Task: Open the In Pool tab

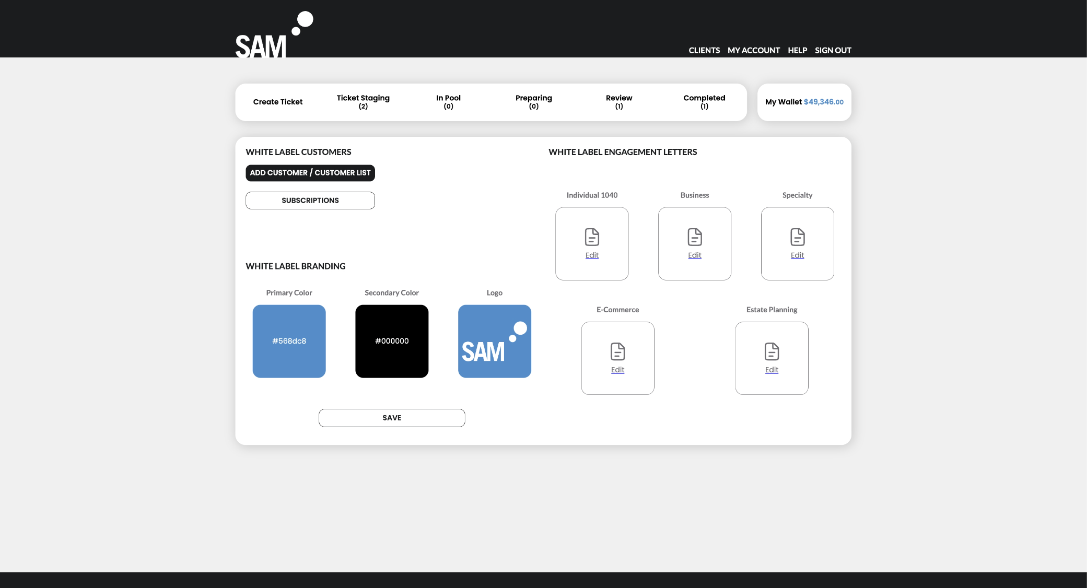Action: coord(448,102)
